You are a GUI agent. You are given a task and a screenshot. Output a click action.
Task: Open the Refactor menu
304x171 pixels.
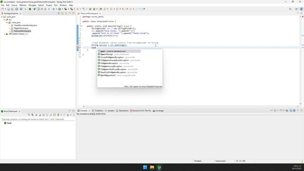click(x=23, y=5)
